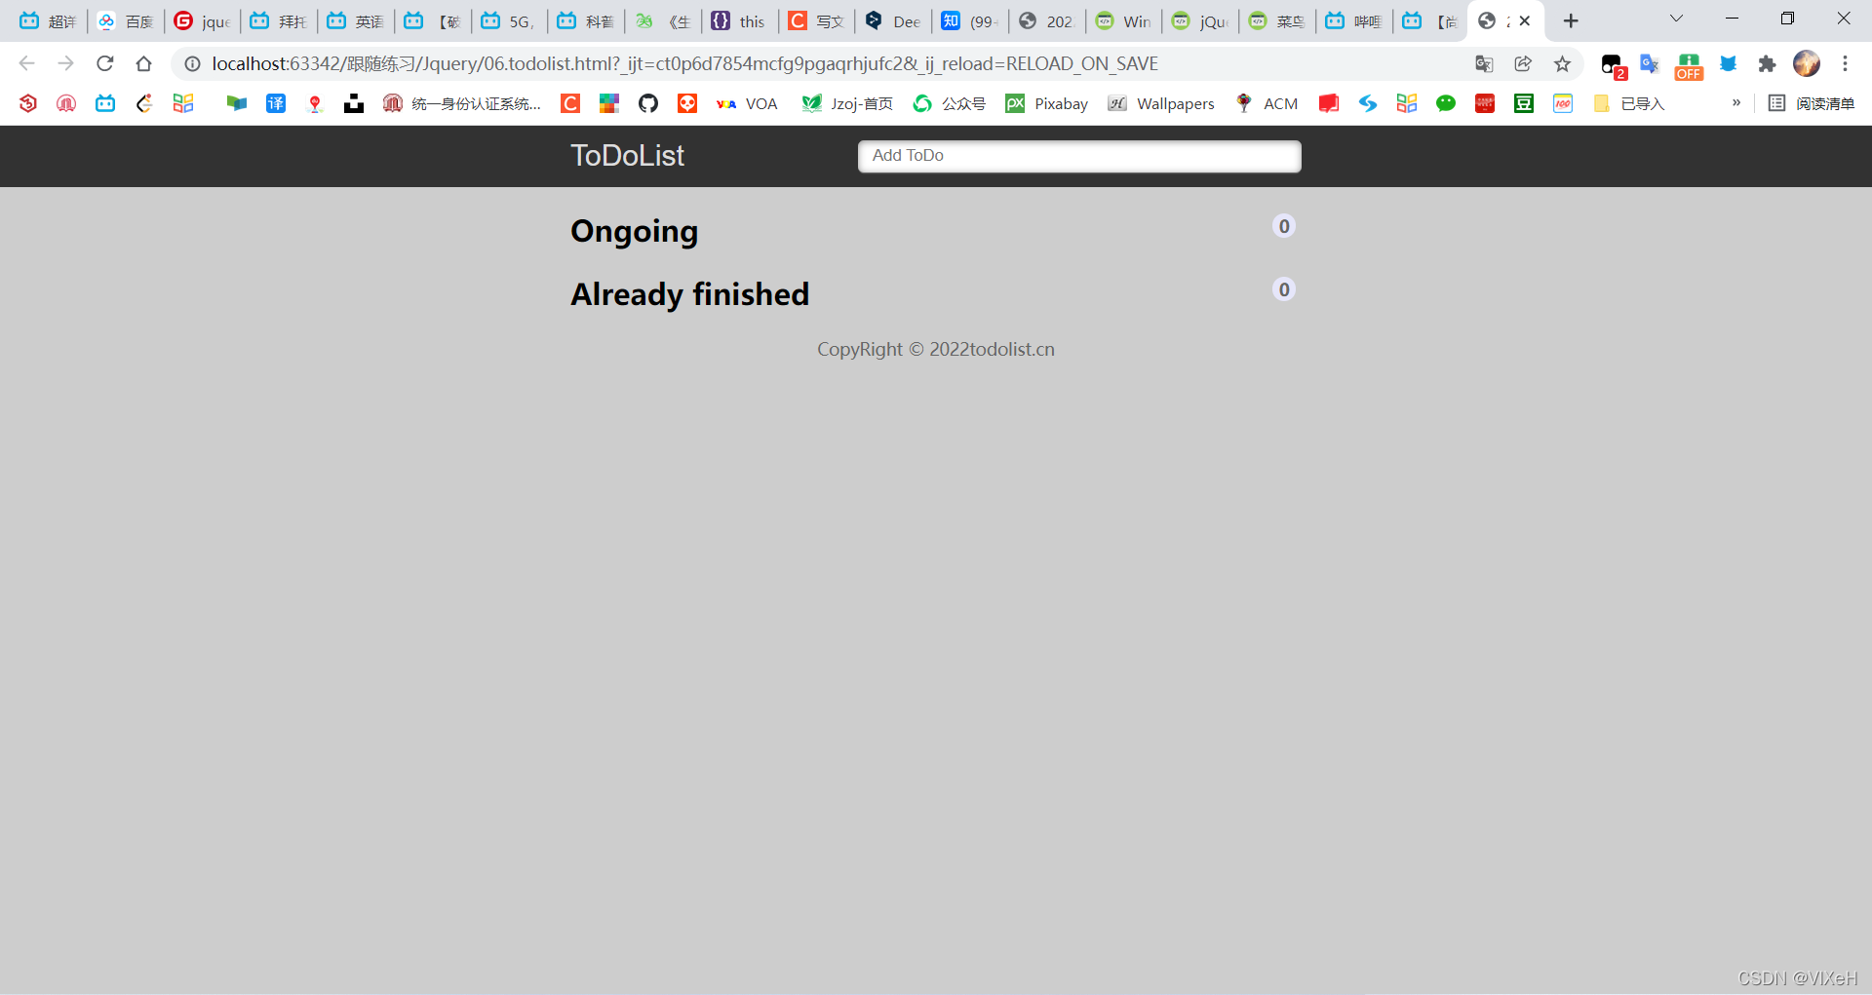Open the 已导入 bookmarks folder
Screen dimensions: 1872x995
coord(1628,103)
